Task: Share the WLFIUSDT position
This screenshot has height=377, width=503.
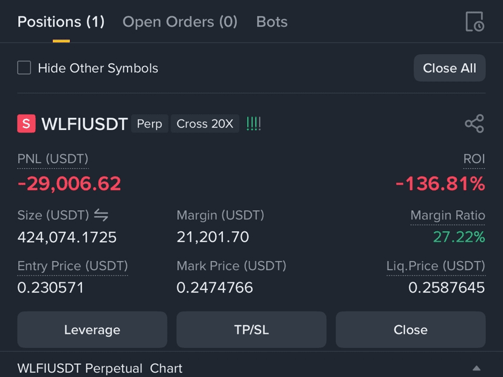Action: point(474,123)
